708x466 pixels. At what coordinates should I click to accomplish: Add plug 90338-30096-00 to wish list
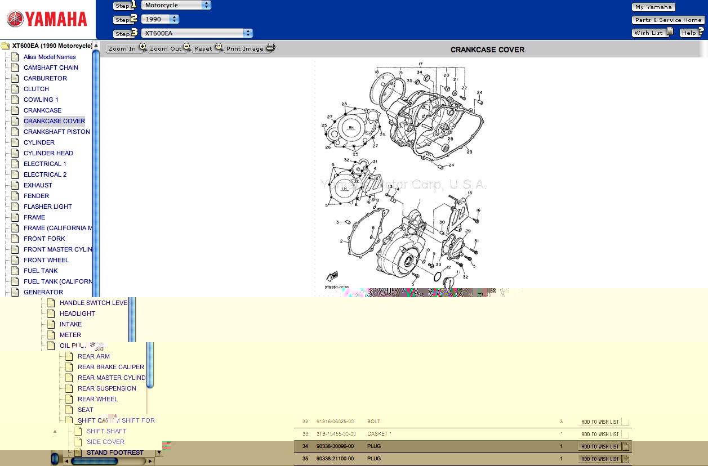pyautogui.click(x=600, y=447)
